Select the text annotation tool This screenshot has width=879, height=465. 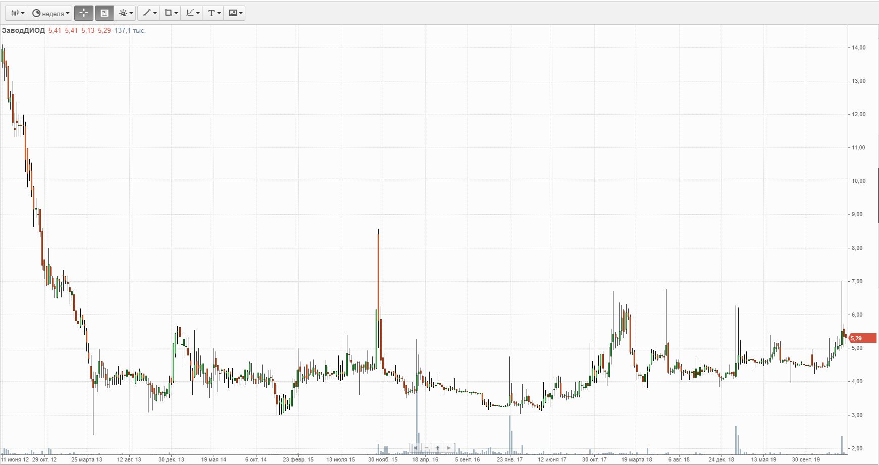tap(214, 13)
